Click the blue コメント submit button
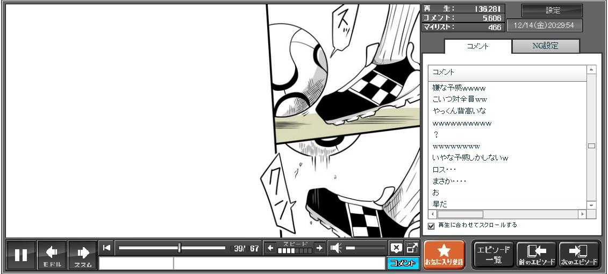Image resolution: width=608 pixels, height=274 pixels. click(402, 263)
